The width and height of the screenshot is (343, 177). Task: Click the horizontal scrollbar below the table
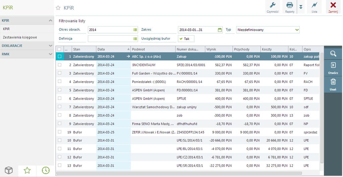[179, 173]
